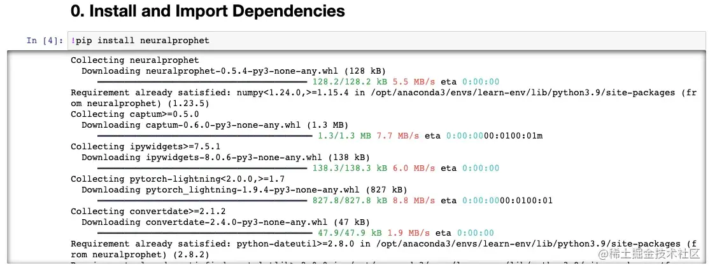Click the 'Downloading pytorch_lightning-1.9.4-py3-none-any.whl' line

pyautogui.click(x=244, y=189)
